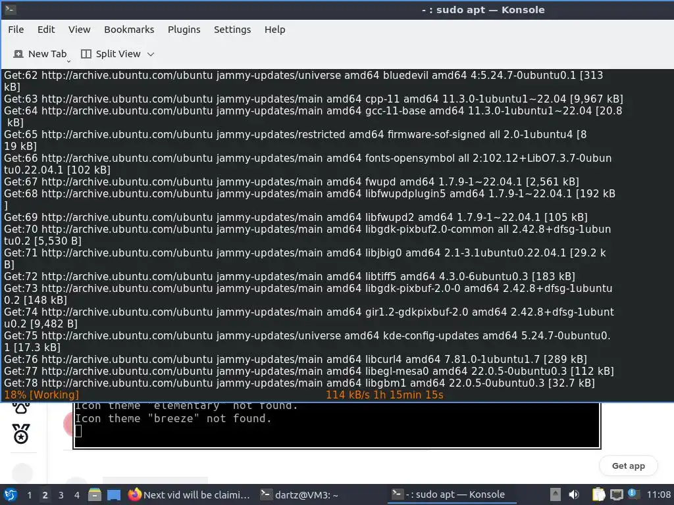Open the file manager icon in the taskbar

(95, 494)
